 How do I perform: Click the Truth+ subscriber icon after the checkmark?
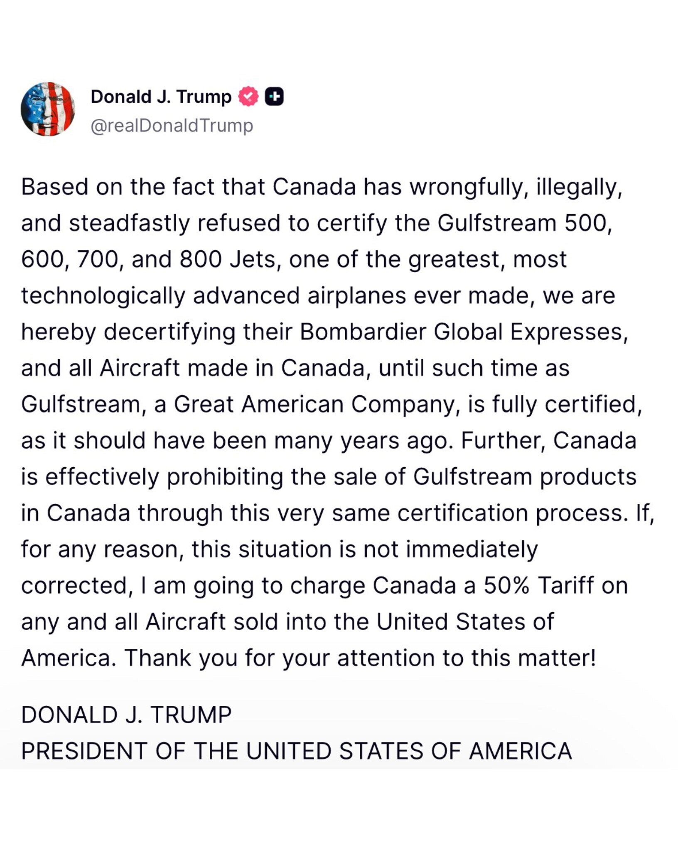pos(274,96)
